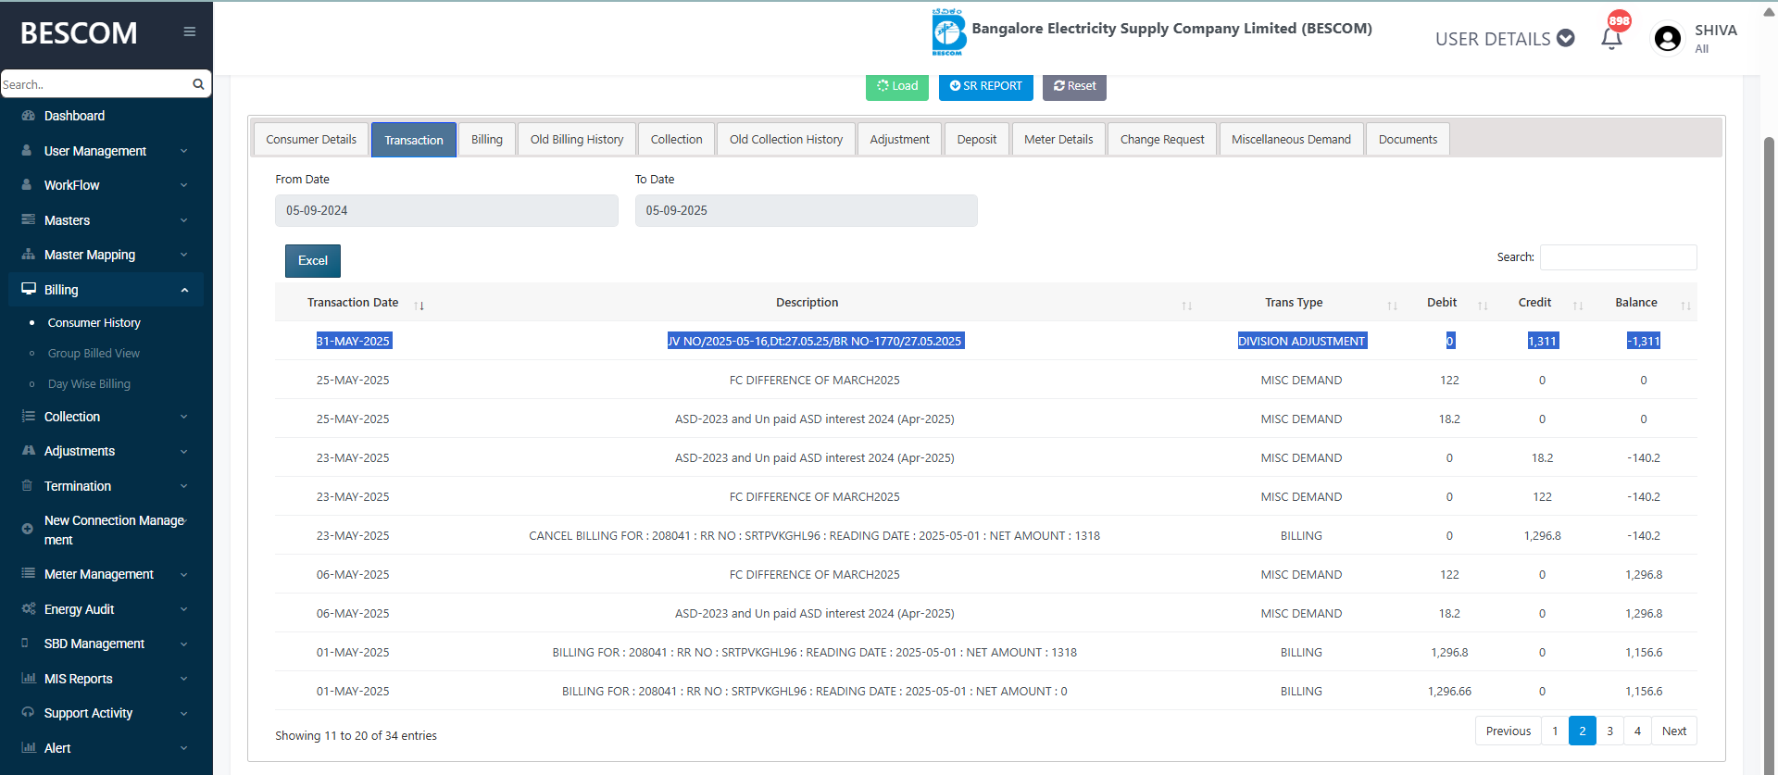Expand the Collection sidebar chevron
Image resolution: width=1778 pixels, height=775 pixels.
pyautogui.click(x=184, y=417)
